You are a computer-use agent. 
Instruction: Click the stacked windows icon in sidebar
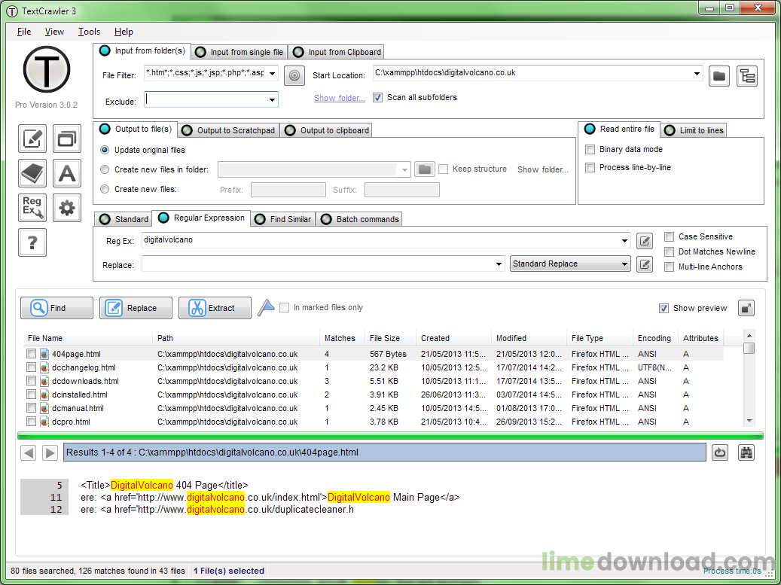[67, 139]
